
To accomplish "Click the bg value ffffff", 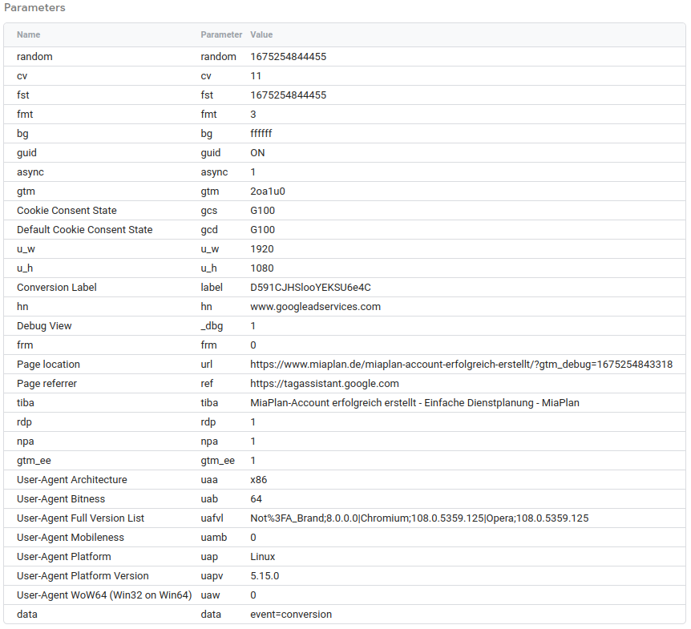I will tap(261, 134).
